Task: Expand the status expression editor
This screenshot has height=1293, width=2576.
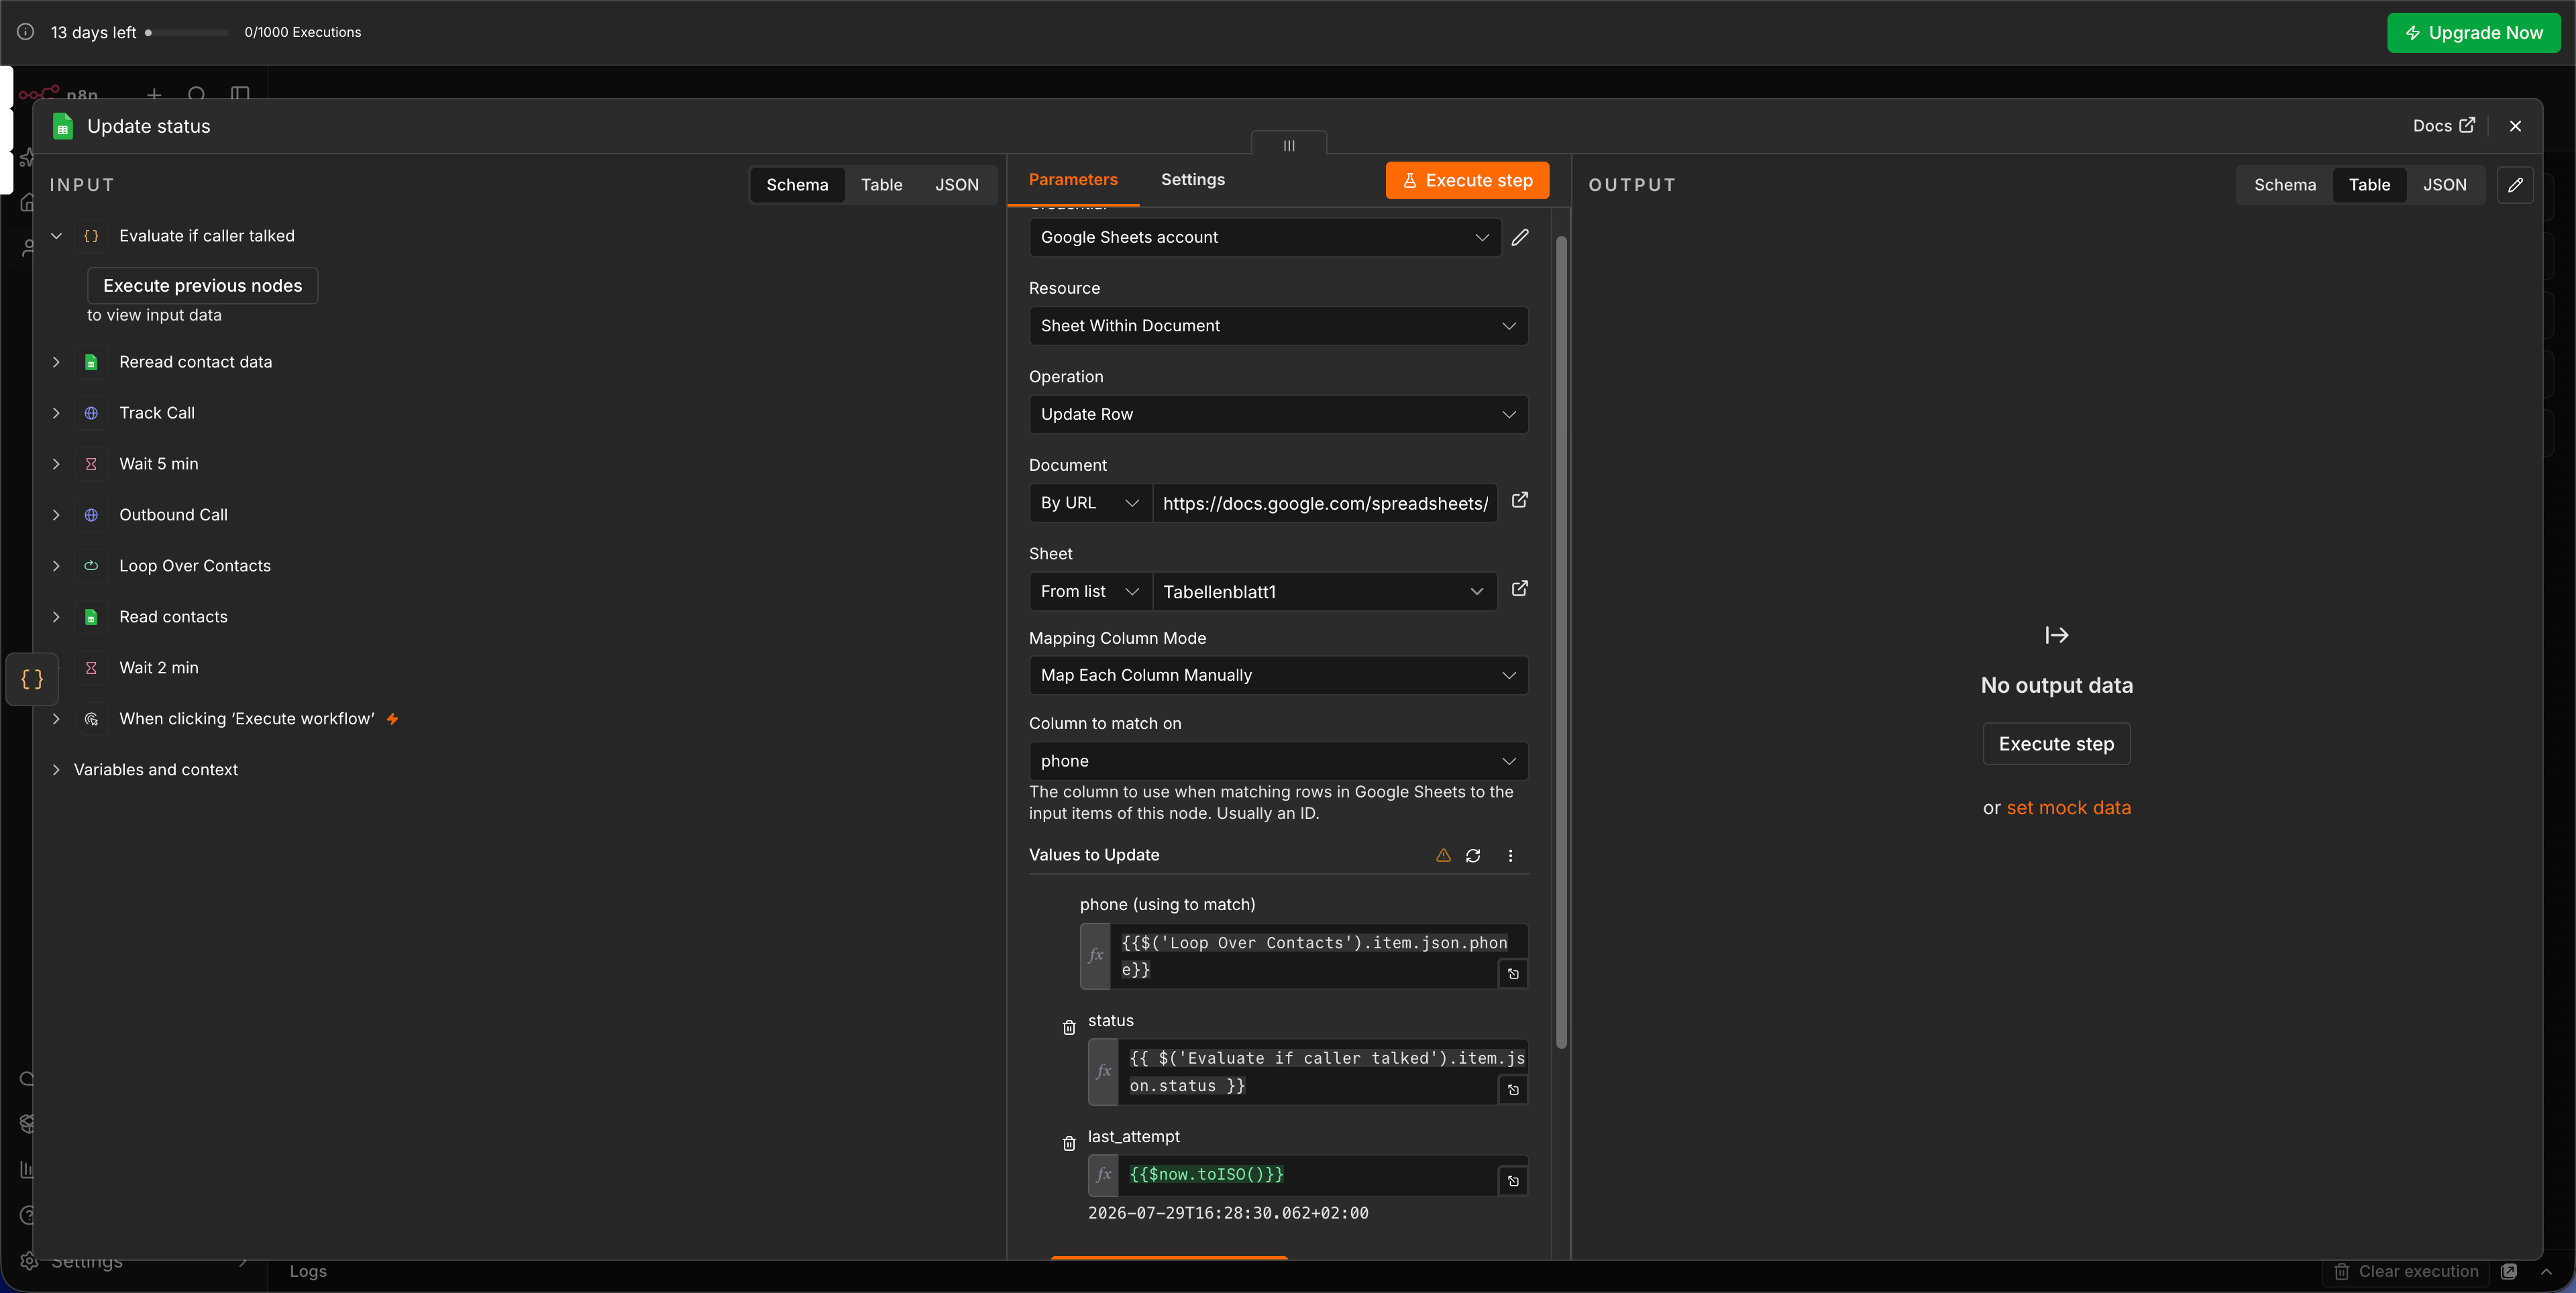Action: click(x=1513, y=1090)
